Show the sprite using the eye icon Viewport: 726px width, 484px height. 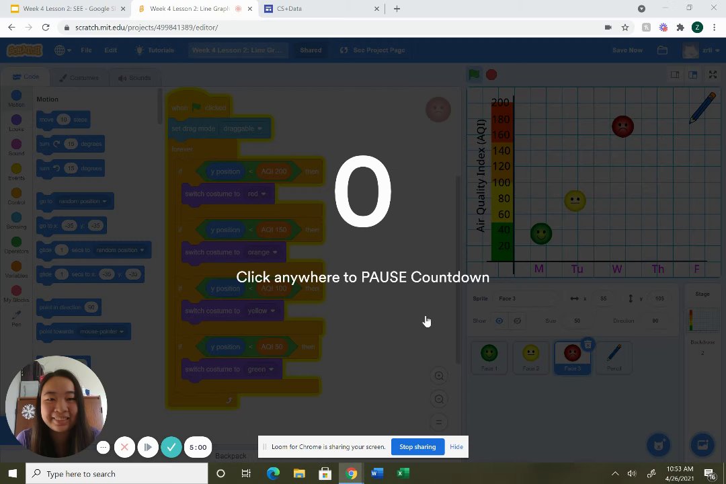499,321
